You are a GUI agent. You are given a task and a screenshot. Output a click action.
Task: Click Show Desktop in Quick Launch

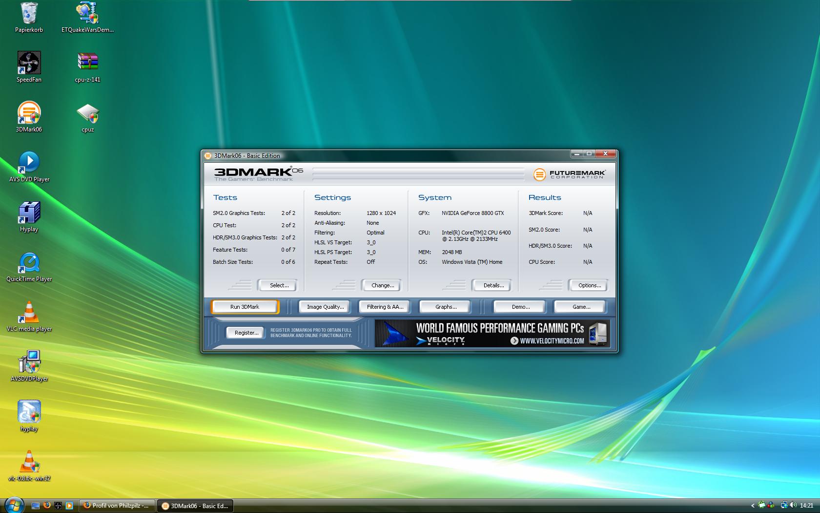click(36, 506)
